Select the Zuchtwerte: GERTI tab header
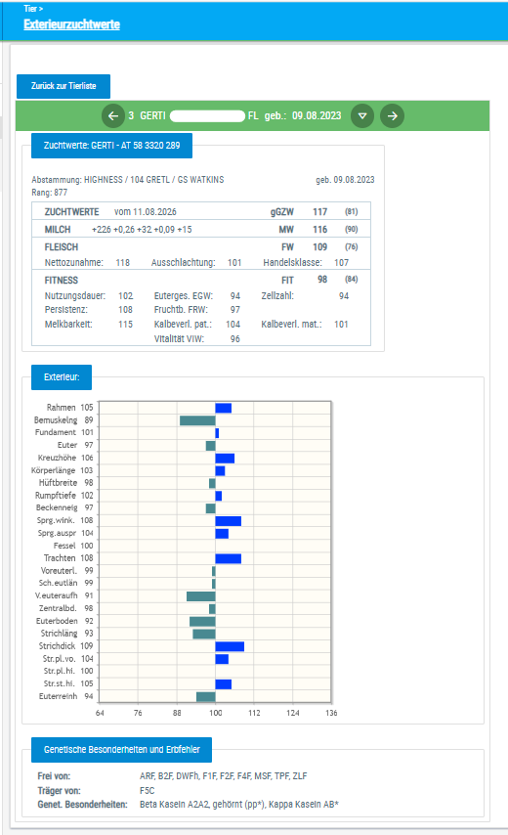Image resolution: width=508 pixels, height=835 pixels. [111, 146]
